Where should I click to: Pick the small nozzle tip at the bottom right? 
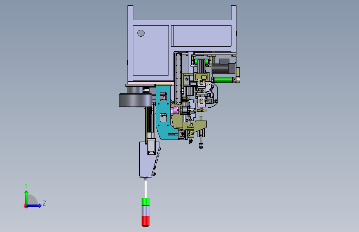pyautogui.click(x=201, y=146)
